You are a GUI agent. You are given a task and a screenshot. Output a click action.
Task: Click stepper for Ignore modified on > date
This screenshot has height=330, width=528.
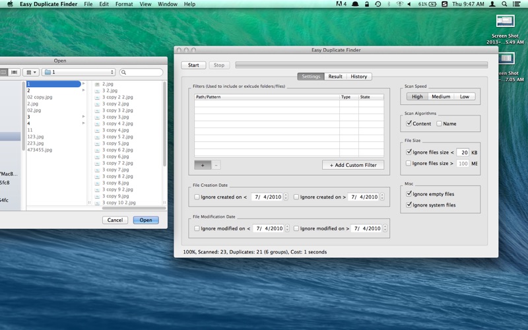click(x=385, y=228)
